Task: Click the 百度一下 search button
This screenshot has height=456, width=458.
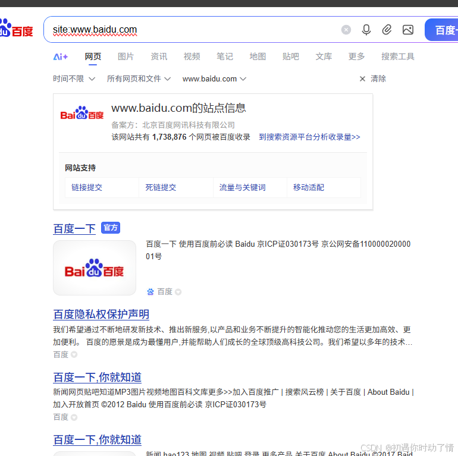Action: (441, 30)
